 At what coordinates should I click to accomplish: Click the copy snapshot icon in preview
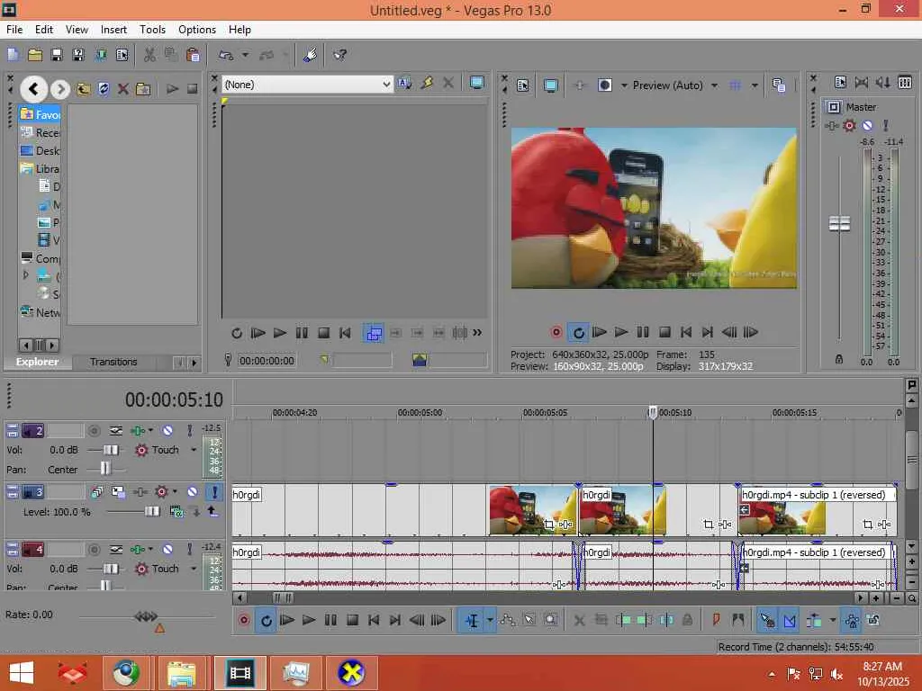coord(779,85)
